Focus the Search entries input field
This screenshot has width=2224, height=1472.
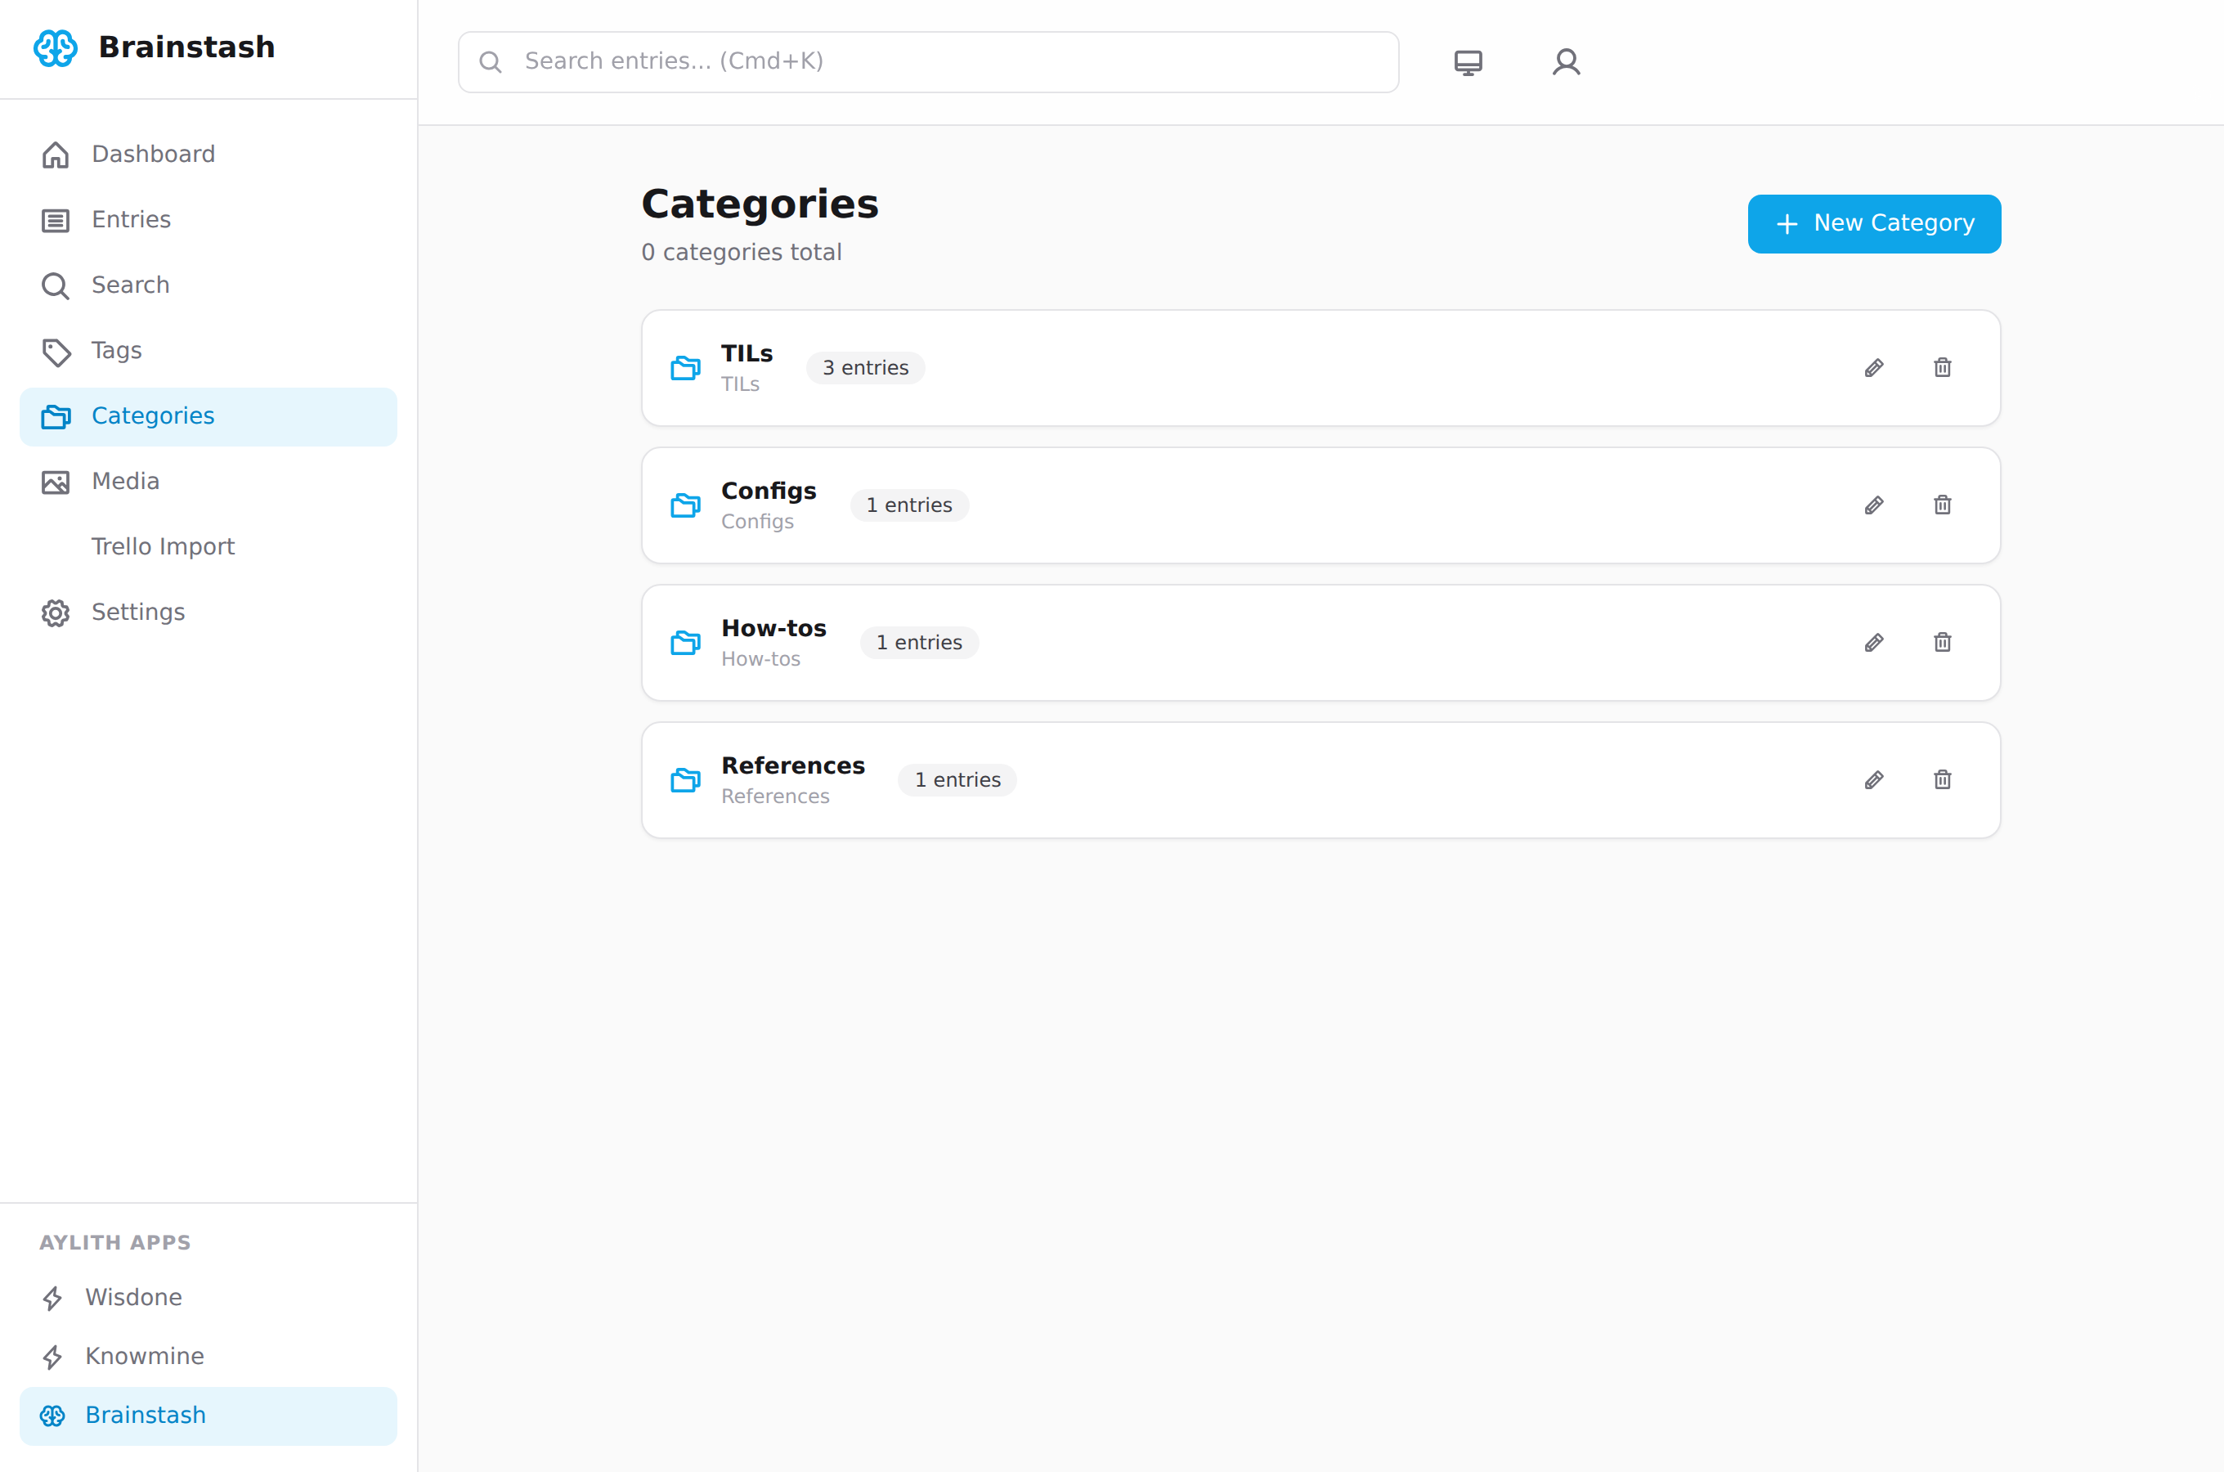point(928,62)
